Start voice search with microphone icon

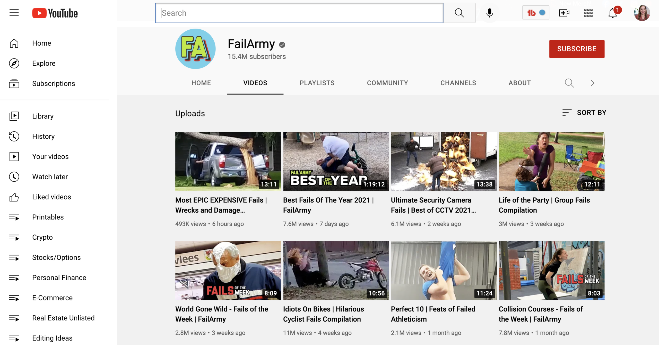coord(490,13)
